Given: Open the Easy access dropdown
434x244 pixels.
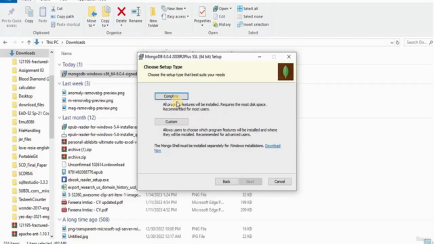Looking at the screenshot, I should 175,16.
